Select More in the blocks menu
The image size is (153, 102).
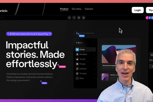point(85,78)
